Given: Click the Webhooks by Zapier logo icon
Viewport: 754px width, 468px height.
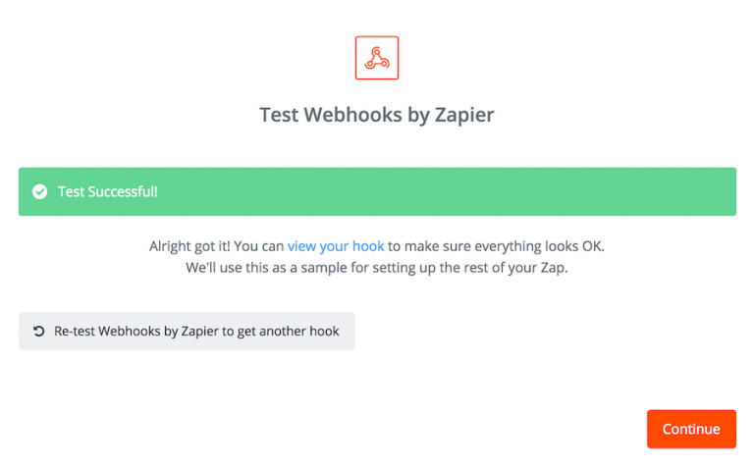Looking at the screenshot, I should tap(377, 58).
